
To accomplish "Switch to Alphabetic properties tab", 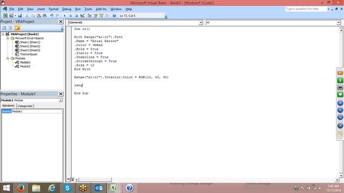I will click(x=9, y=106).
